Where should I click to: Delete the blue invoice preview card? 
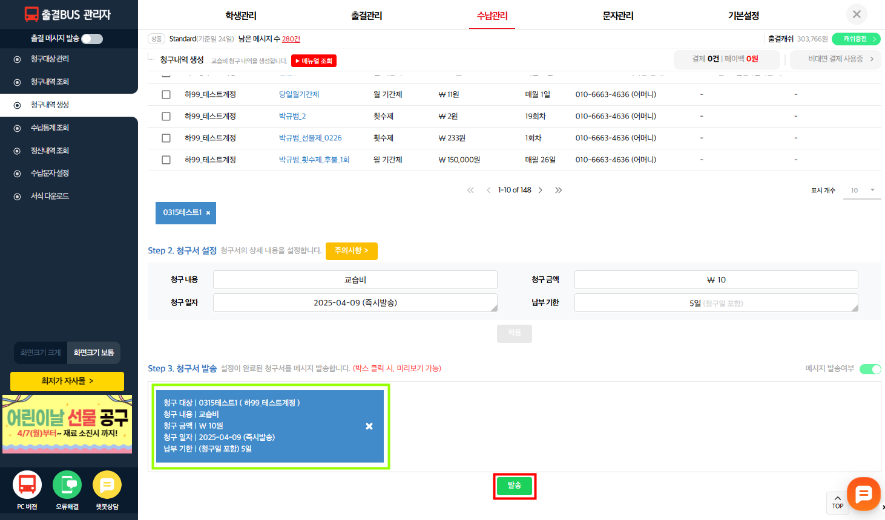369,426
